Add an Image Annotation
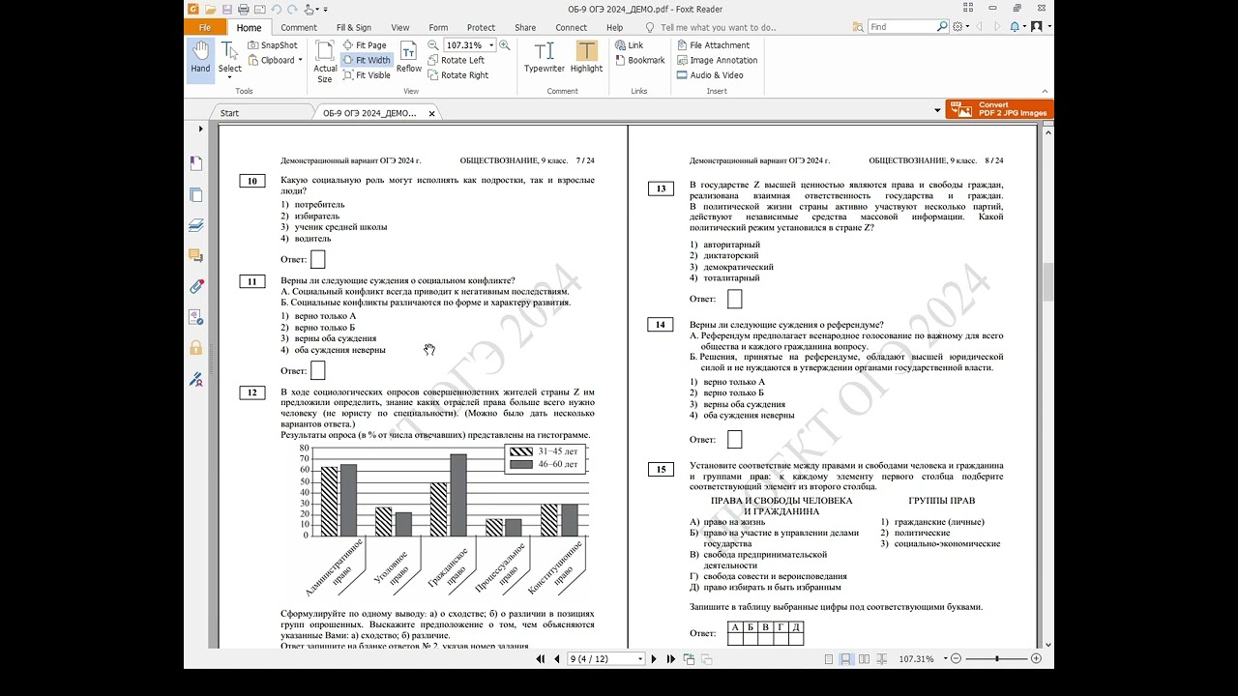This screenshot has width=1238, height=696. (x=717, y=60)
